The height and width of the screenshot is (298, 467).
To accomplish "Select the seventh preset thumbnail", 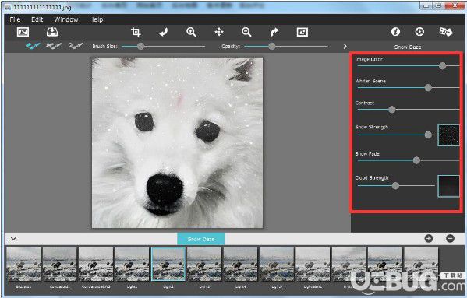I will [x=240, y=264].
